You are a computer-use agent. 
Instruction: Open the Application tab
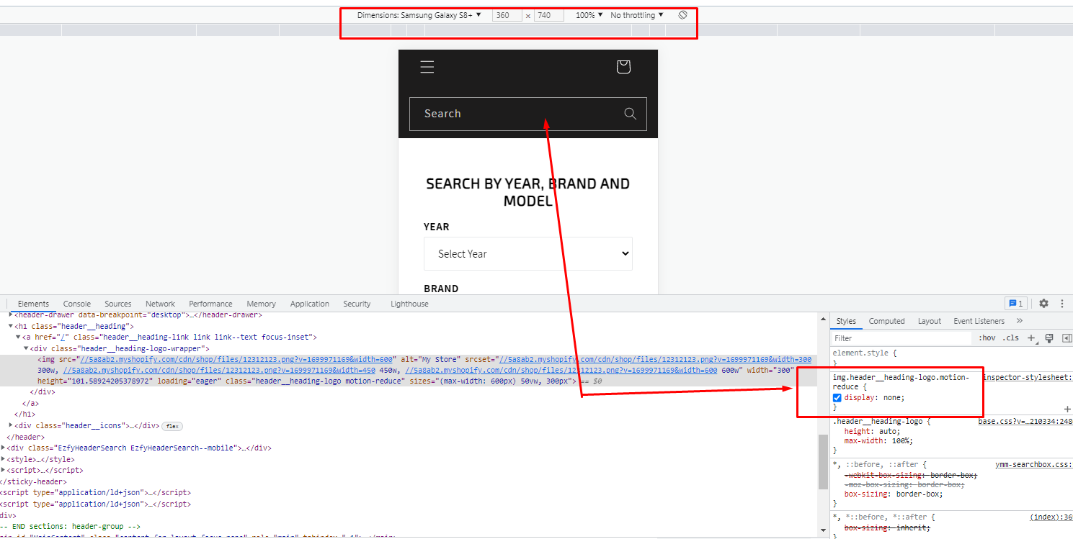[x=310, y=304]
